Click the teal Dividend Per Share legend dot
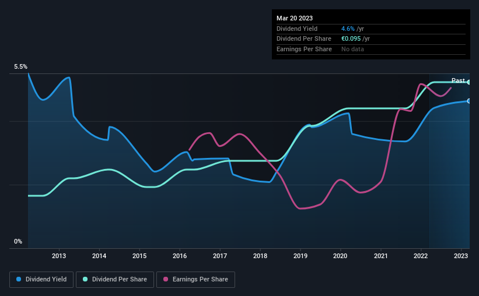The height and width of the screenshot is (296, 479). coord(85,279)
